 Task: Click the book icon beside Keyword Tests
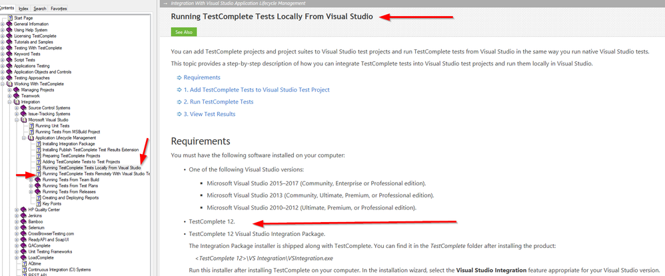click(10, 54)
